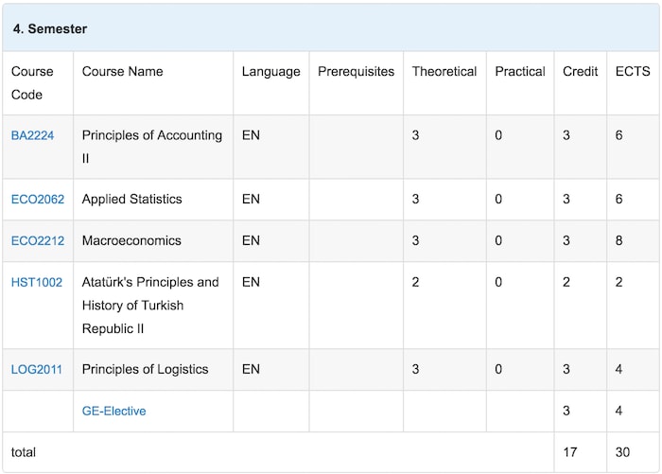This screenshot has height=474, width=662.
Task: Click the Theoretical column header
Action: (x=444, y=72)
